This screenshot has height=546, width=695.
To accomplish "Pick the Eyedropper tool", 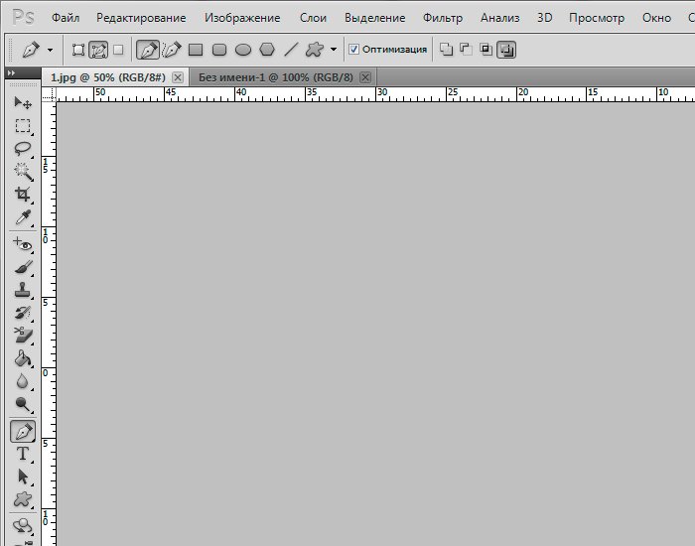I will click(x=22, y=218).
